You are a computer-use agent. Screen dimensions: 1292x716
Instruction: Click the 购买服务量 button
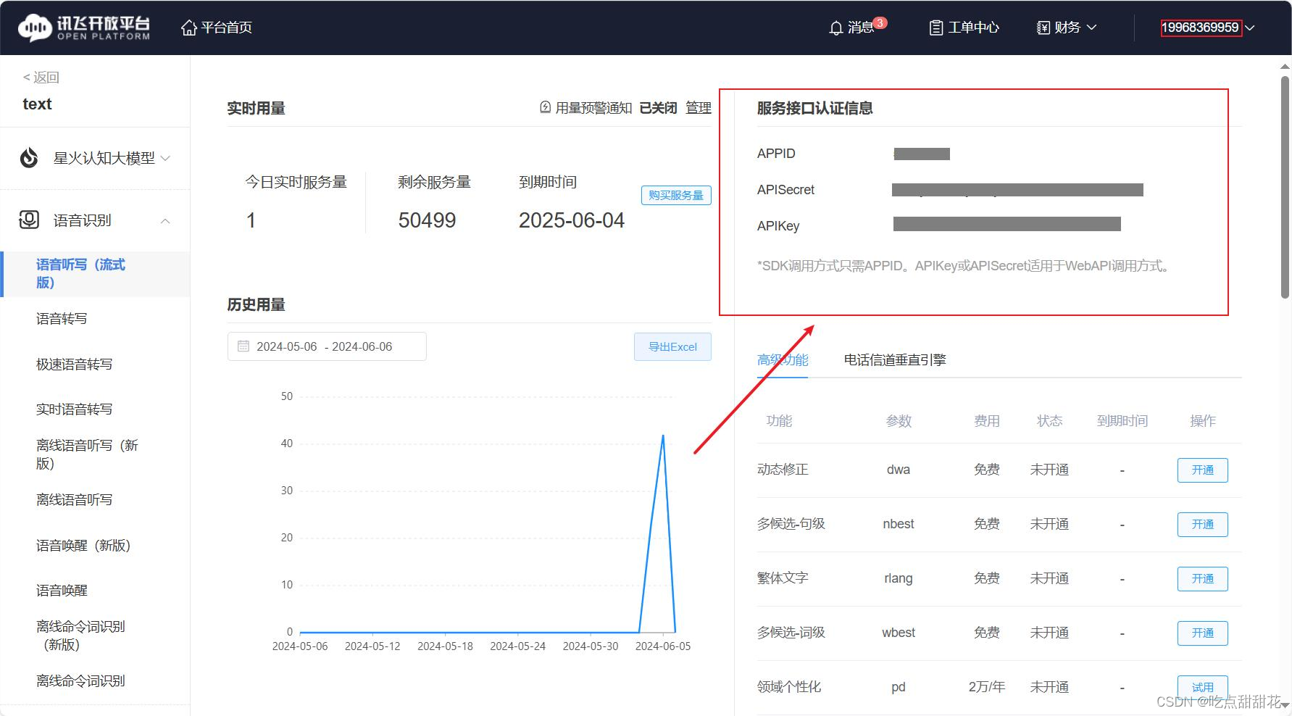tap(675, 195)
